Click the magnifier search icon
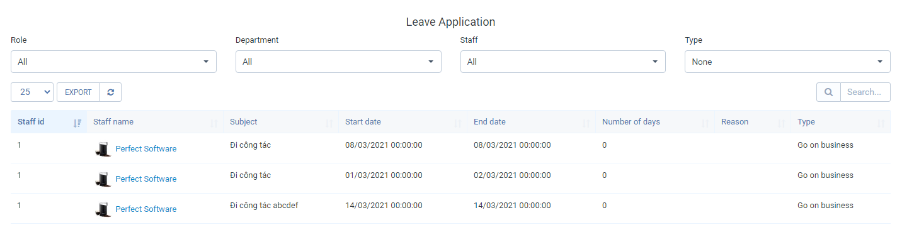Viewport: 902px width, 237px height. tap(828, 92)
